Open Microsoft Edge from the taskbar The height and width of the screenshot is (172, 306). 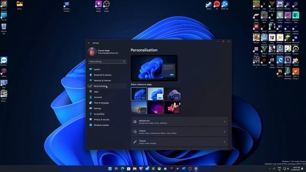click(x=122, y=169)
